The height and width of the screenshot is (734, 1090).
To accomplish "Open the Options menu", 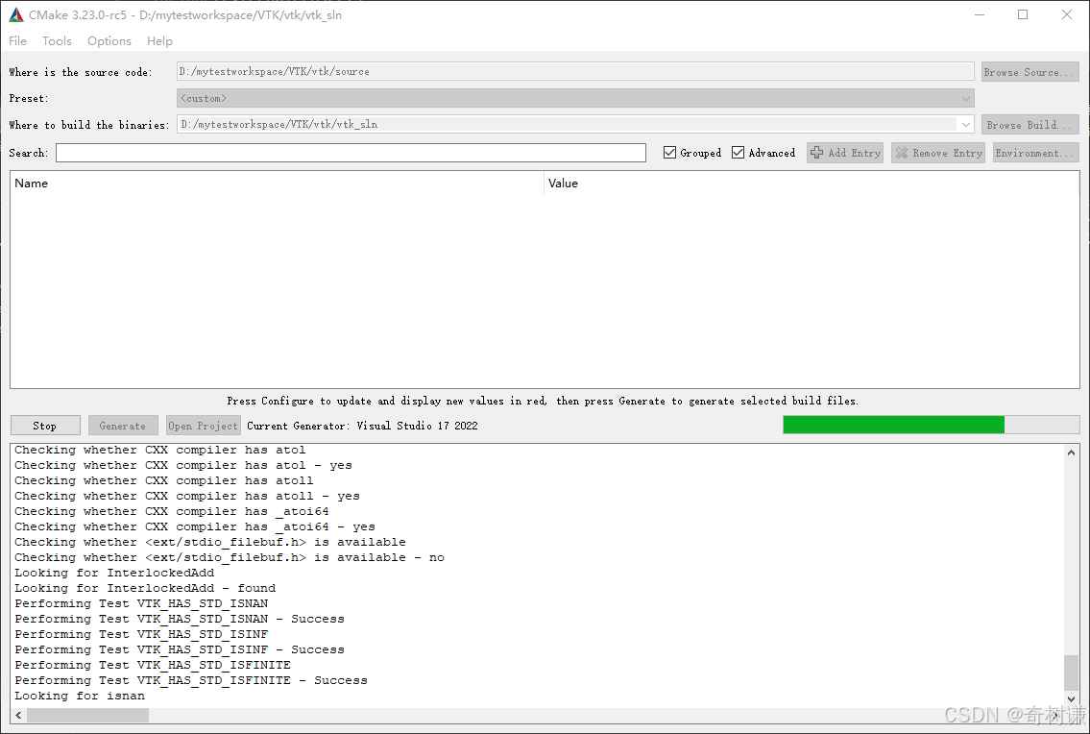I will (x=109, y=41).
